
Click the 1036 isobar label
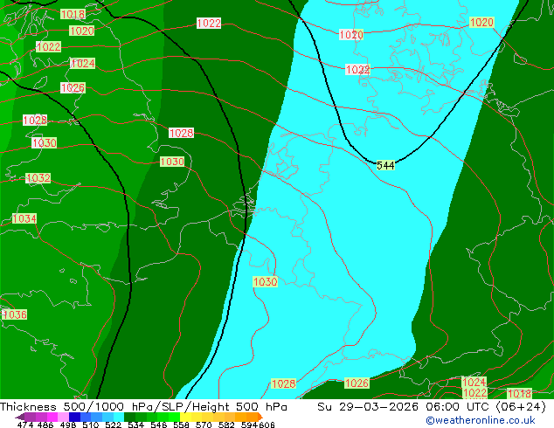click(15, 314)
